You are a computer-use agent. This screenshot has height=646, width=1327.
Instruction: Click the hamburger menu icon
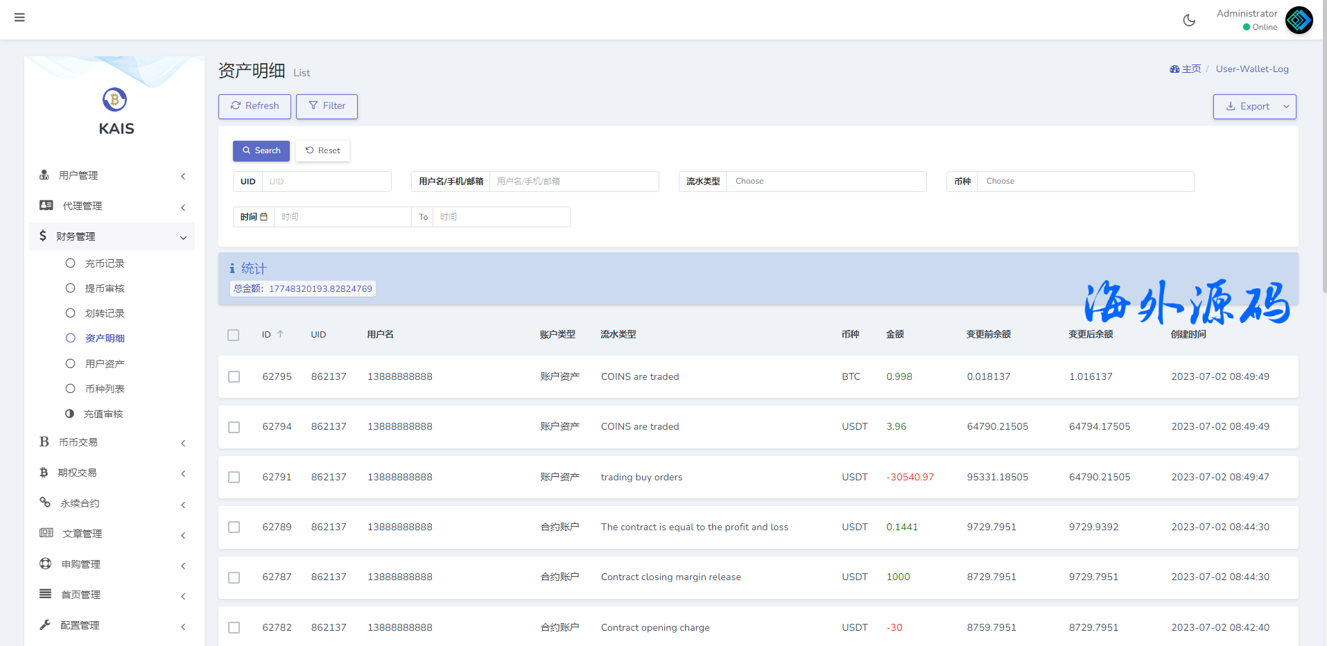click(x=19, y=17)
